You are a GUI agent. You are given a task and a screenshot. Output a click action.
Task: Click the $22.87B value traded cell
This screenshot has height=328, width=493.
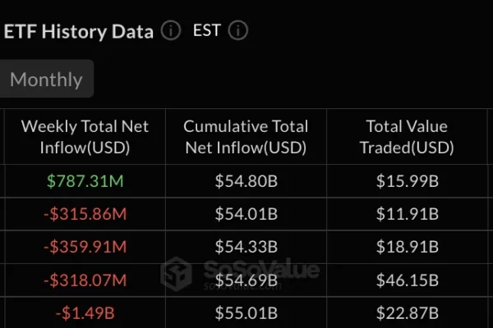[407, 313]
